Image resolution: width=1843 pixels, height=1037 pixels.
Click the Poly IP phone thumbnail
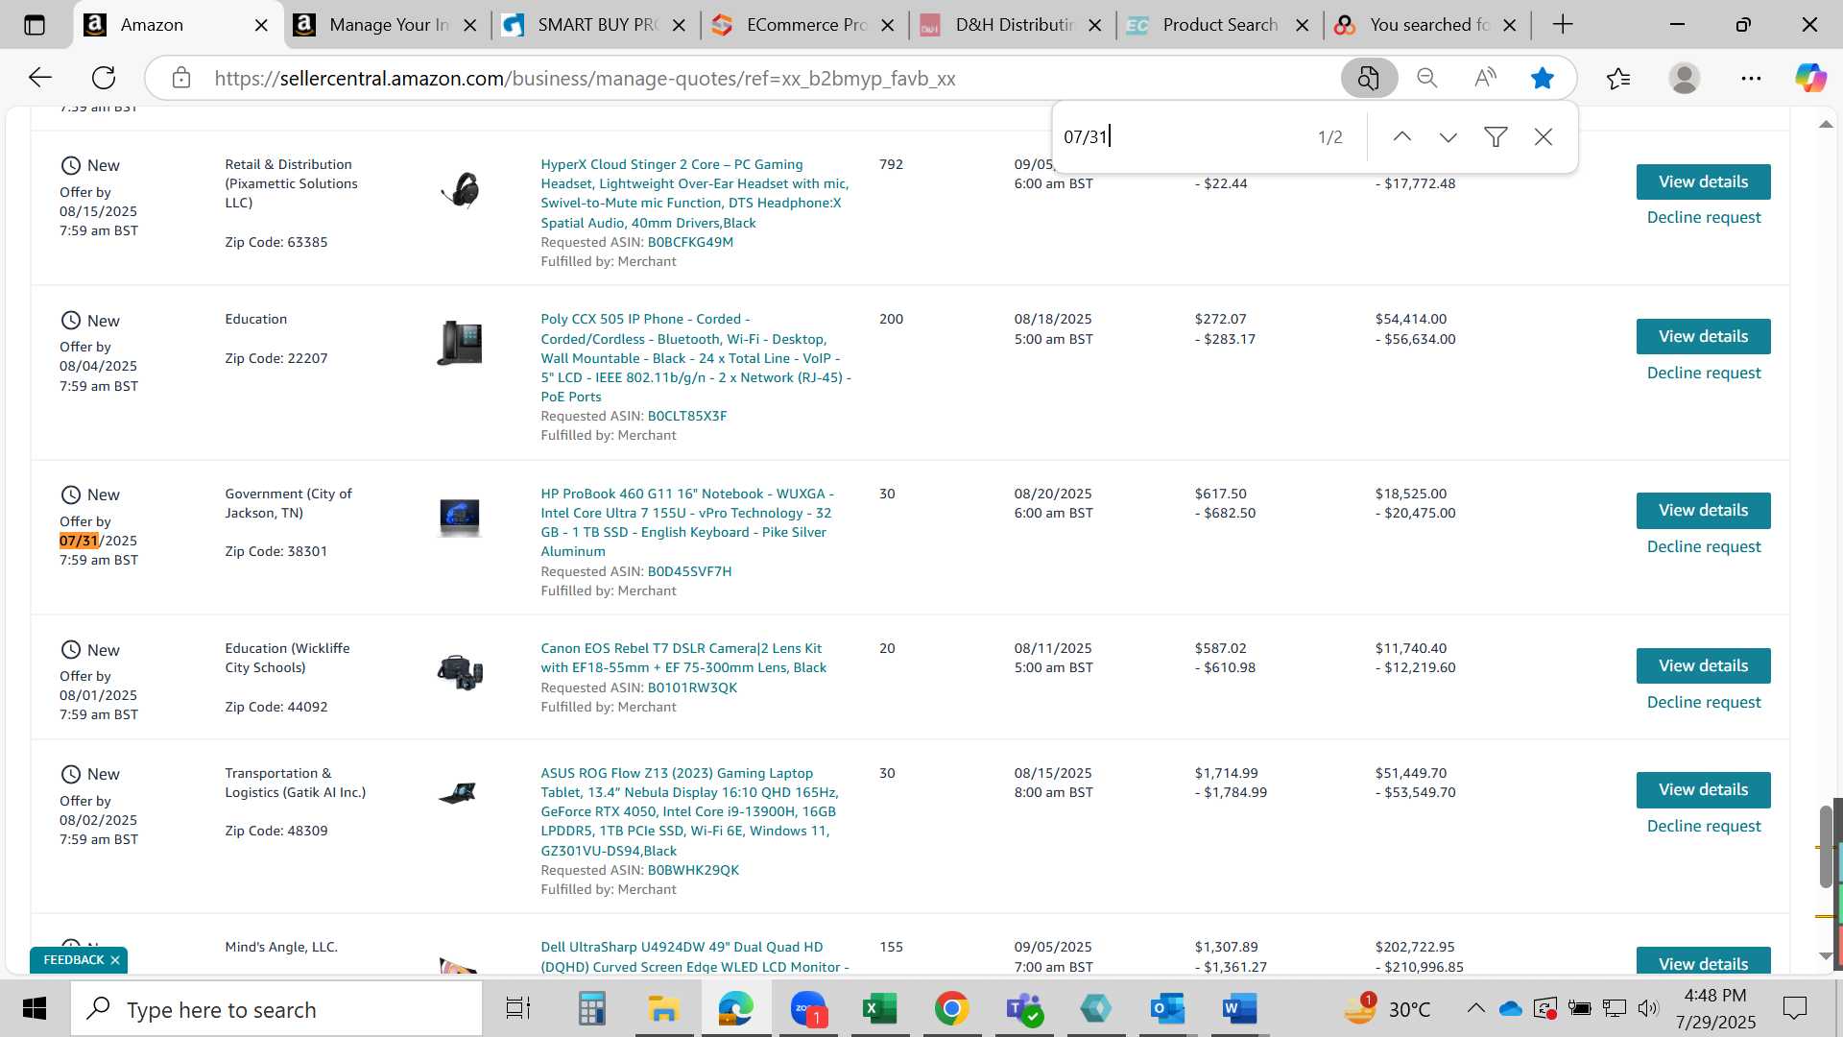tap(460, 343)
